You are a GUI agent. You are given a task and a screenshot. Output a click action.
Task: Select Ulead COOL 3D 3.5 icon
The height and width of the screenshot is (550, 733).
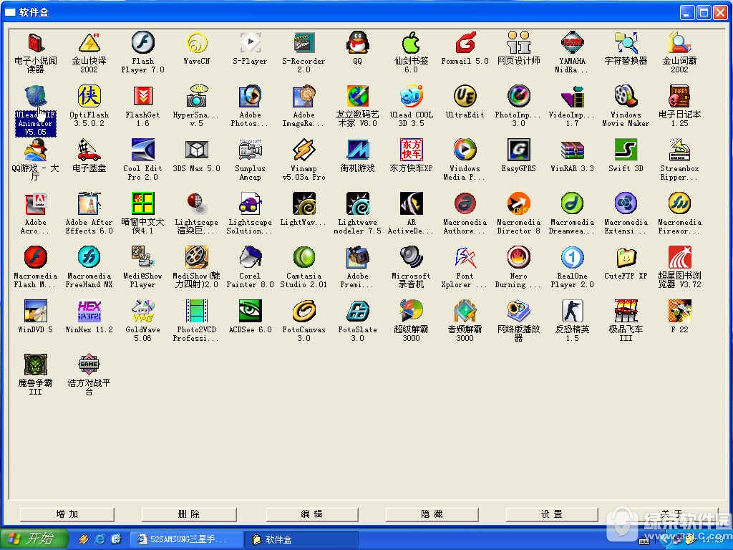click(x=412, y=97)
